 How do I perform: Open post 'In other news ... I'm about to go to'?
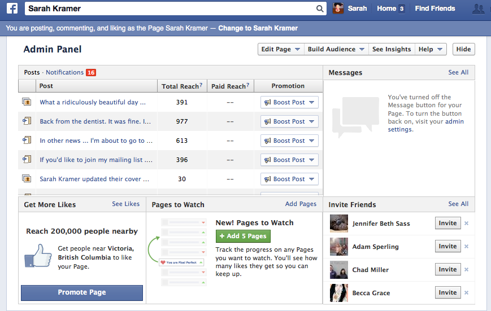[x=96, y=141]
